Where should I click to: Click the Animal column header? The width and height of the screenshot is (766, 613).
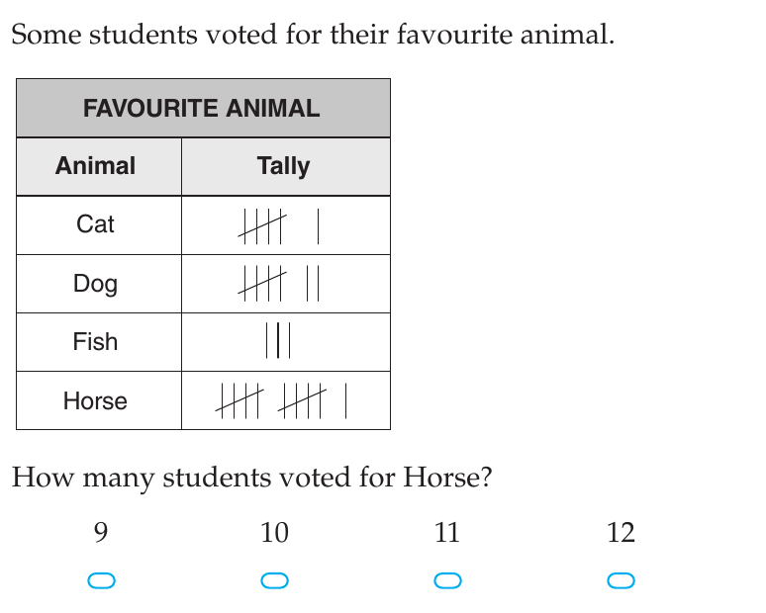tap(95, 165)
